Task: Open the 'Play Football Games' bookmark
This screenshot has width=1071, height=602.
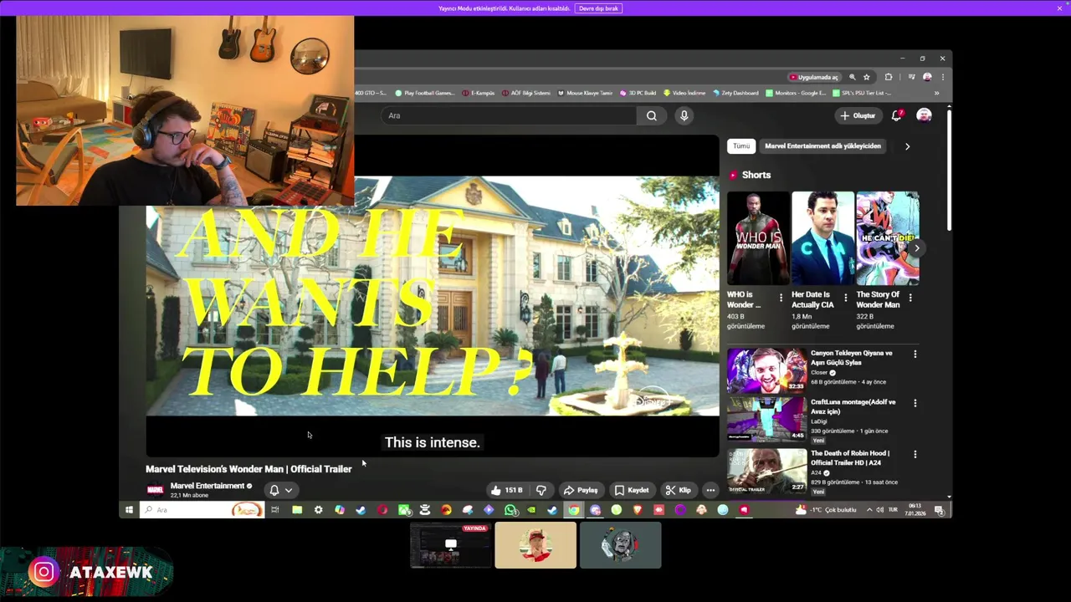Action: [424, 93]
